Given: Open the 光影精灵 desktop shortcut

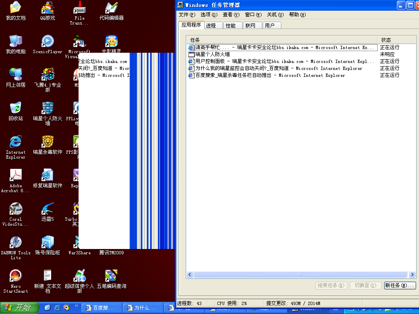Looking at the screenshot, I should [111, 43].
